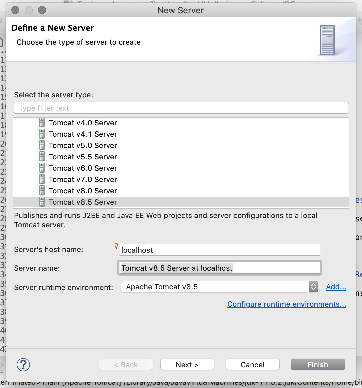
Task: Select Tomcat v8.0 Server in list
Action: click(181, 191)
